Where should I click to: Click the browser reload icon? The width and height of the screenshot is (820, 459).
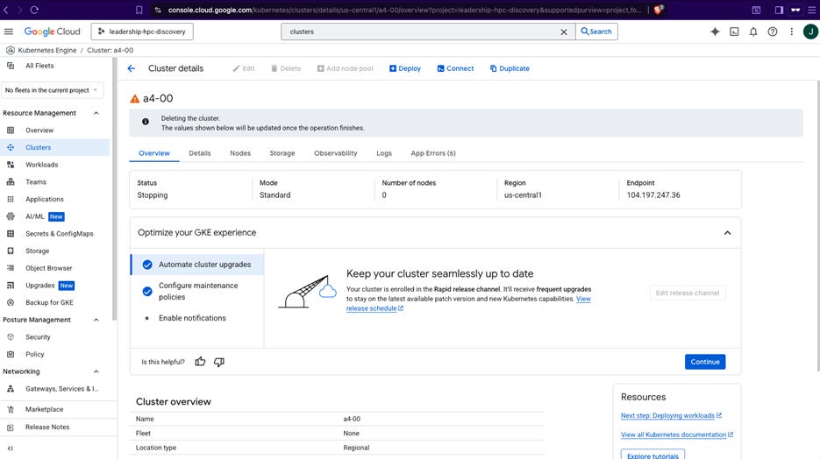tap(34, 10)
